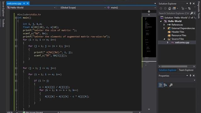
Task: Collapse the Hello-World project node
Action: pyautogui.click(x=161, y=21)
